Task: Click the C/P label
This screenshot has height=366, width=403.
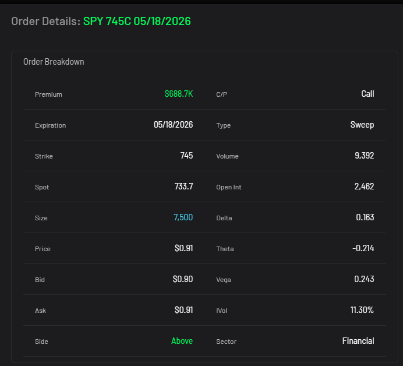Action: tap(221, 94)
